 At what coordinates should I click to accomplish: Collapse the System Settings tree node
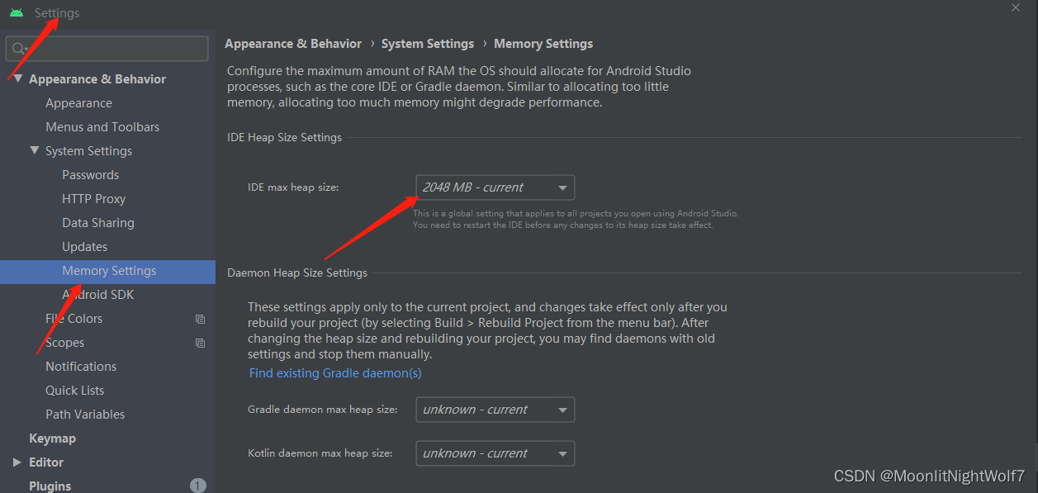35,151
